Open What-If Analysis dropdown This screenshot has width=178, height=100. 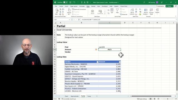(x=146, y=12)
